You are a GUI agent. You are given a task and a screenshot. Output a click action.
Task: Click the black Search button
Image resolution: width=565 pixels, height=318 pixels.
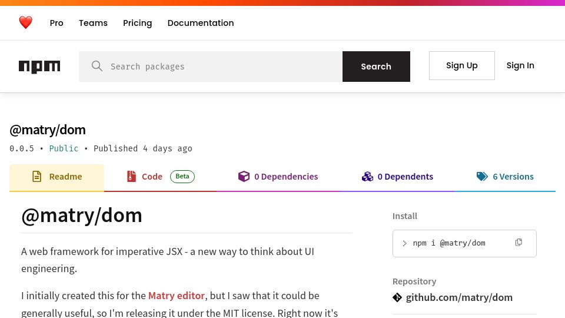click(376, 67)
